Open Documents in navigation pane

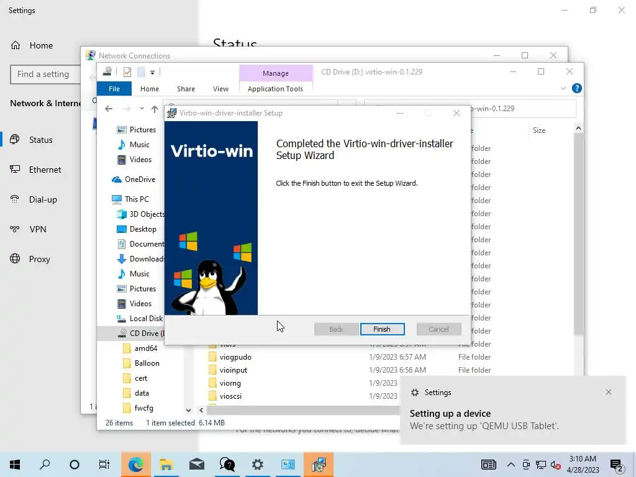click(x=140, y=243)
